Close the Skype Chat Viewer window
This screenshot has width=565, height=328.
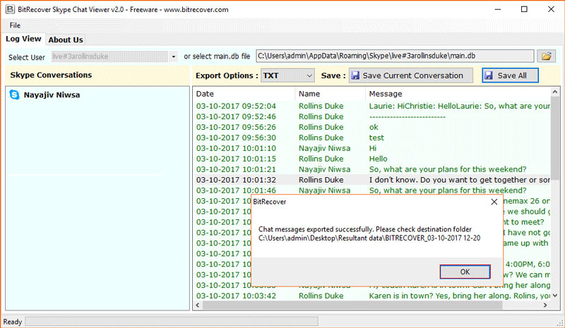(x=551, y=9)
